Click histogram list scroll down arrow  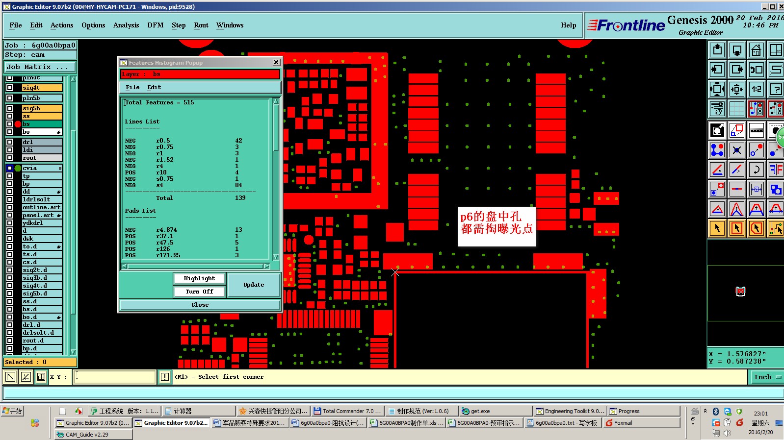point(276,257)
